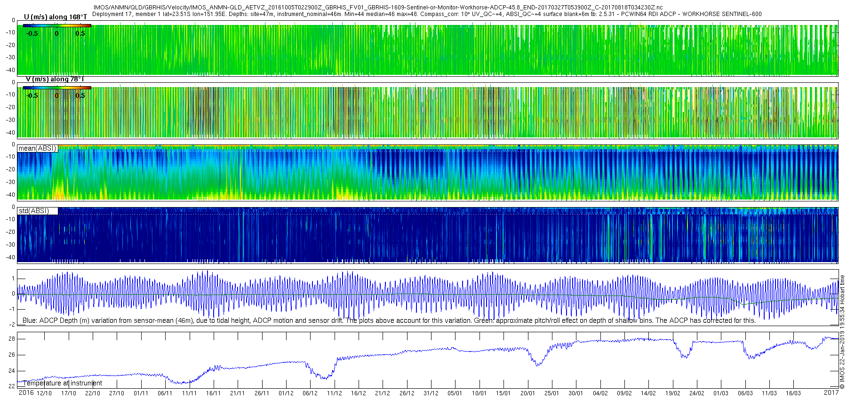Click the '21/11' date tick label

(238, 393)
